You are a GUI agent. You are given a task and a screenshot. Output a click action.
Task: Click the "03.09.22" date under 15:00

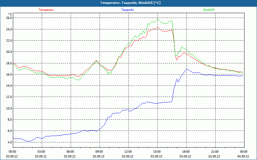[x=156, y=156]
